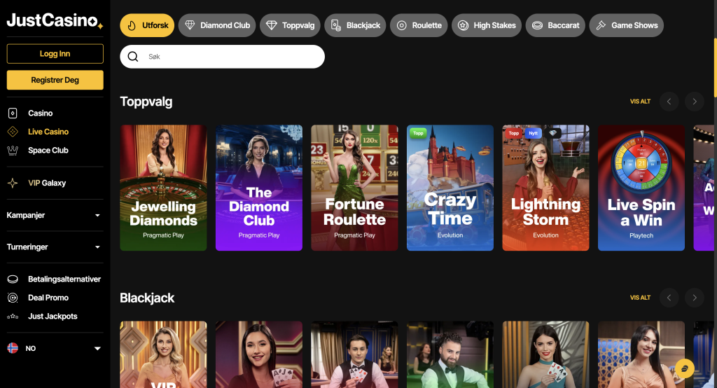This screenshot has height=388, width=717.
Task: Select the Roulette category tab
Action: tap(419, 25)
